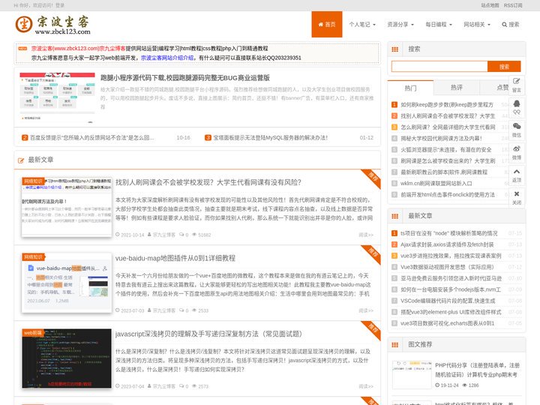Open hot item 火狐浏览器提示"未连接，有潜在的安全
The height and width of the screenshot is (405, 540).
click(446, 150)
